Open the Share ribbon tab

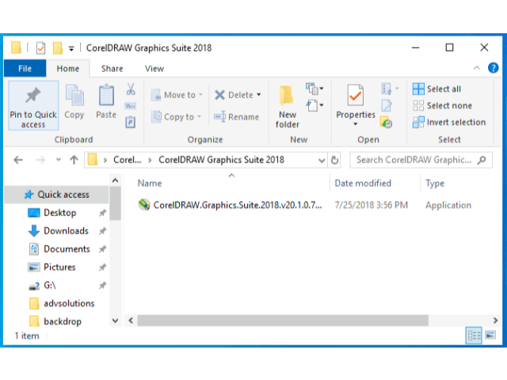click(x=112, y=69)
